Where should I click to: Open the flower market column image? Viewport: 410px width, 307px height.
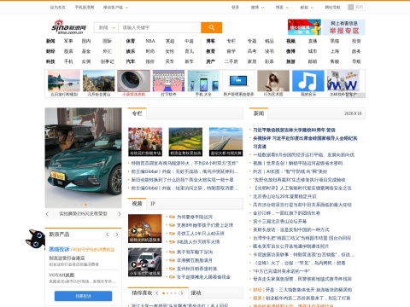click(145, 142)
